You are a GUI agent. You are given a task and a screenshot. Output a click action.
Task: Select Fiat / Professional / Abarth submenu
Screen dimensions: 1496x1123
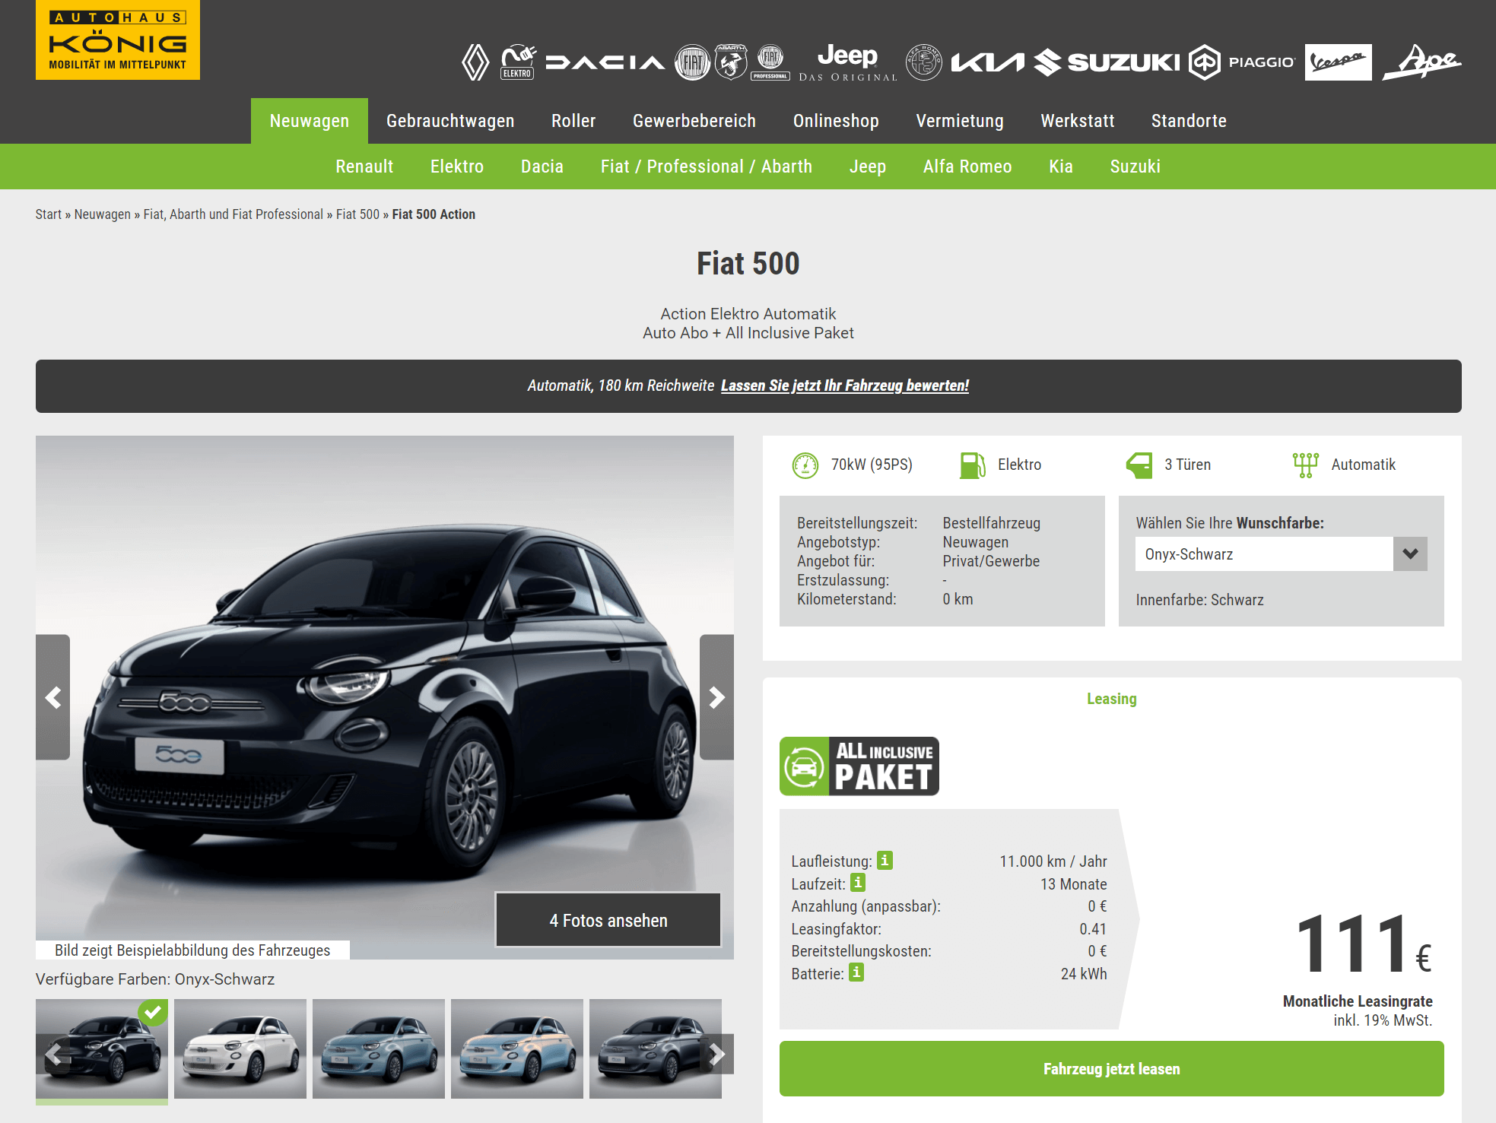tap(707, 167)
